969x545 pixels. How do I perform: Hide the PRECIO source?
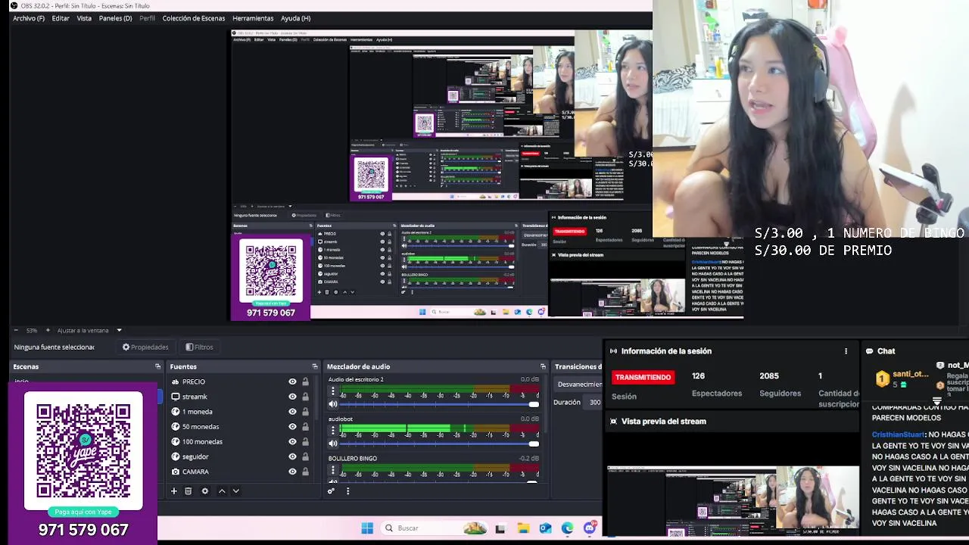pos(292,381)
